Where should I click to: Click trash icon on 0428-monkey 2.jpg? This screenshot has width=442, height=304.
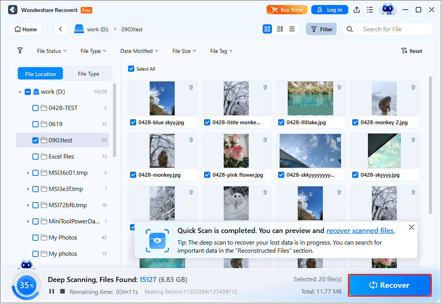coord(413,87)
